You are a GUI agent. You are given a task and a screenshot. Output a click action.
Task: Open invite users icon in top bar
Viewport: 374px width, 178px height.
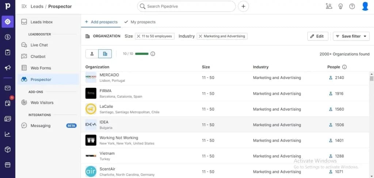click(329, 7)
